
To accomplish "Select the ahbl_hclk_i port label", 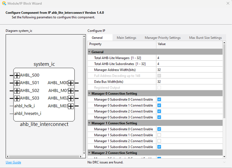I will pos(24,106).
